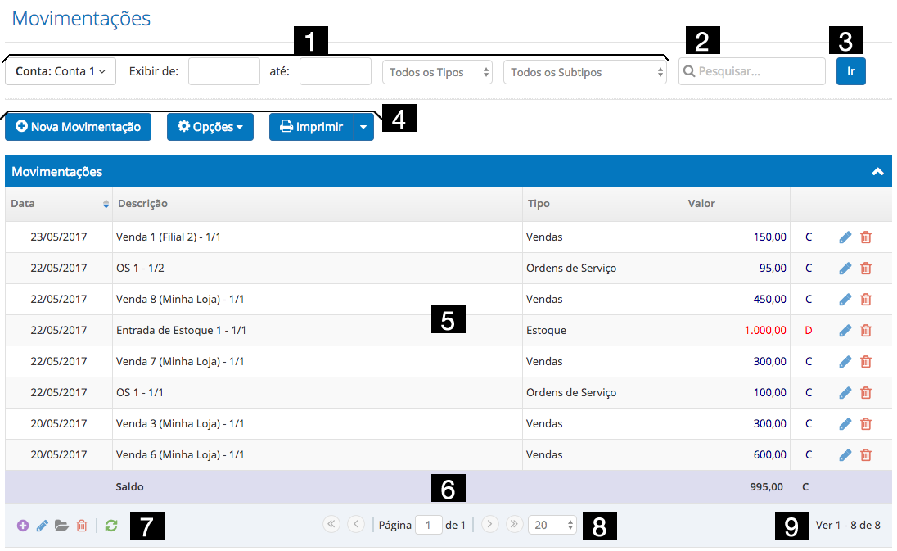The image size is (897, 551).
Task: Delete the Venda 6 (Minha Loja) row
Action: point(866,455)
